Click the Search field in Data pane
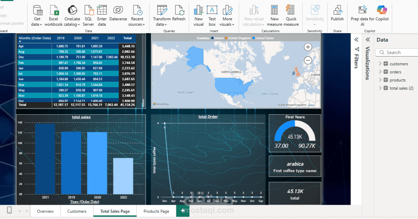Viewport: 418px width, 219px height. point(397,52)
